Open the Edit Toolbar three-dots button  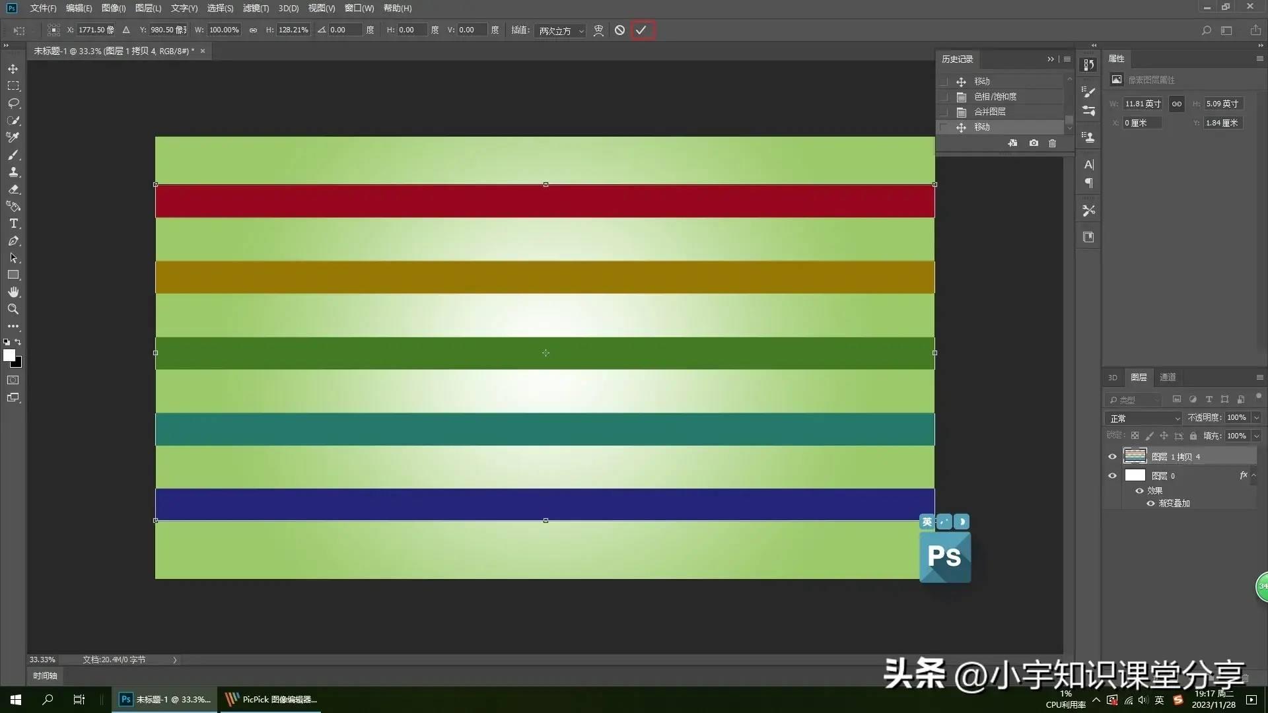pos(13,326)
